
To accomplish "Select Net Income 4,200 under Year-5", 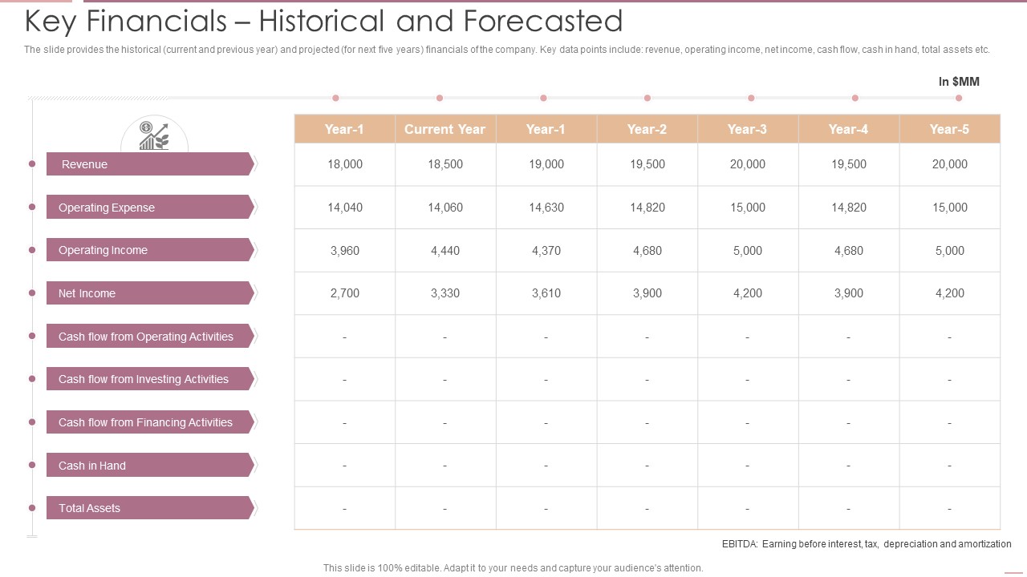I will tap(950, 293).
